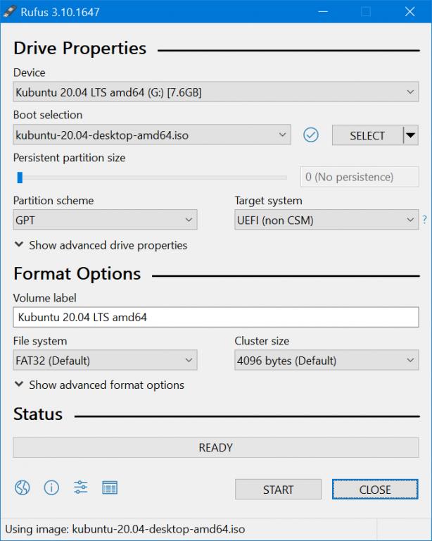Open the Partition scheme GPT dropdown
432x541 pixels.
[105, 220]
